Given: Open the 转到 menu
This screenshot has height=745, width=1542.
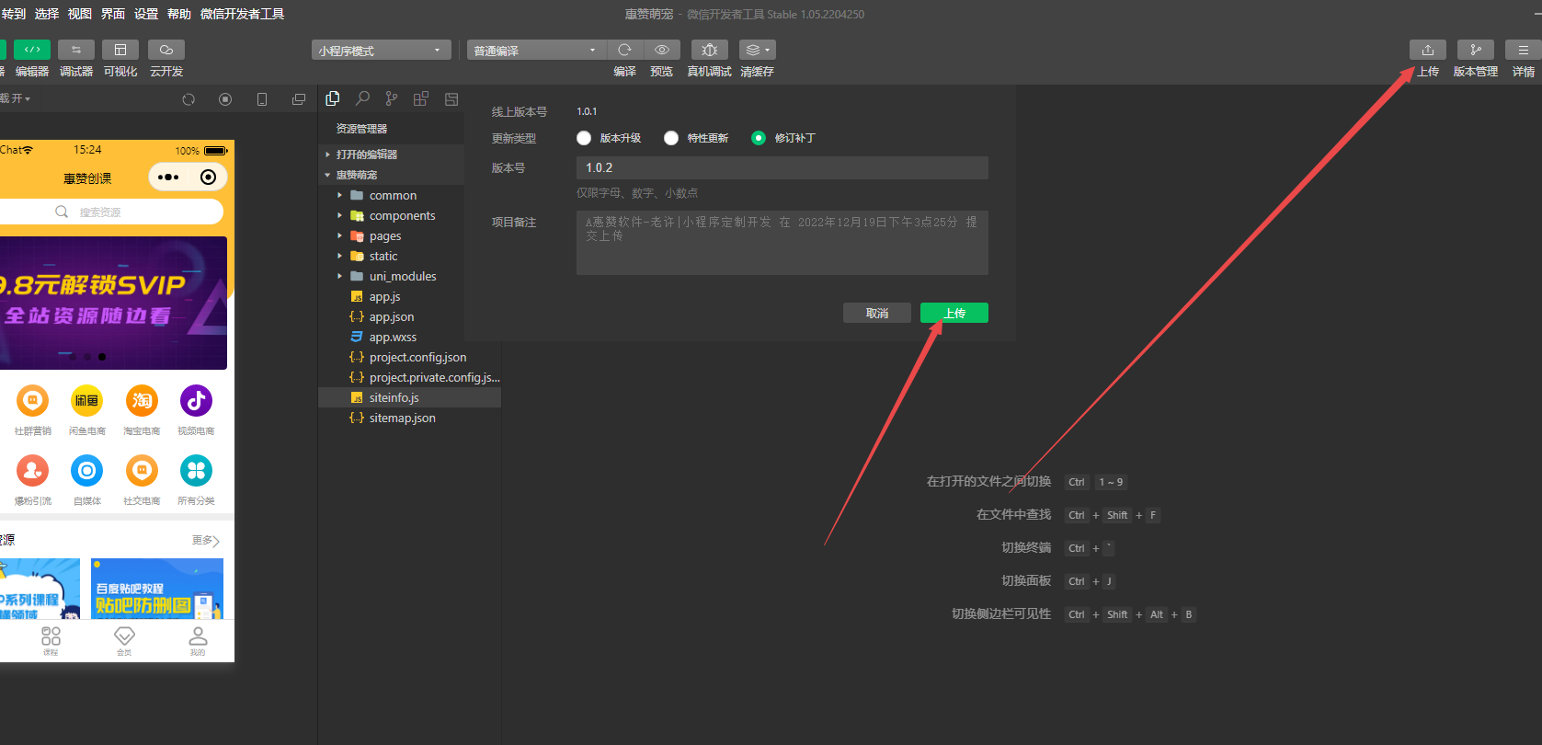Looking at the screenshot, I should pyautogui.click(x=14, y=14).
